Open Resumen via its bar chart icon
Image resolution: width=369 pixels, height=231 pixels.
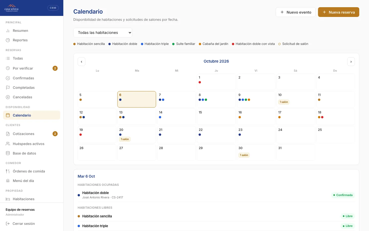pyautogui.click(x=8, y=31)
